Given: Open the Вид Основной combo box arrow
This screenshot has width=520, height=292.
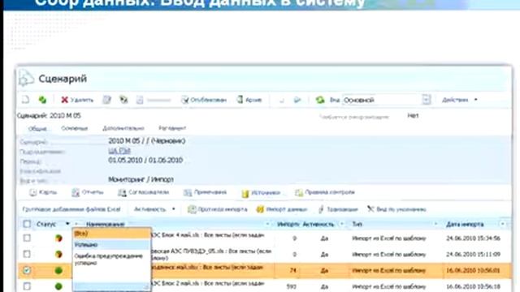Looking at the screenshot, I should tap(427, 100).
